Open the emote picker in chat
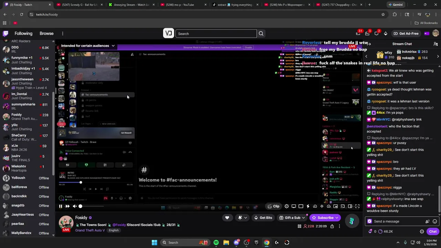The height and width of the screenshot is (248, 441). tap(435, 221)
